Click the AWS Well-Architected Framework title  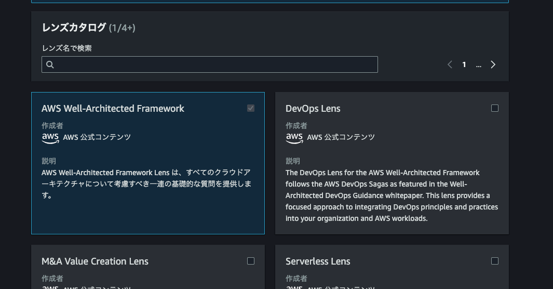[113, 108]
